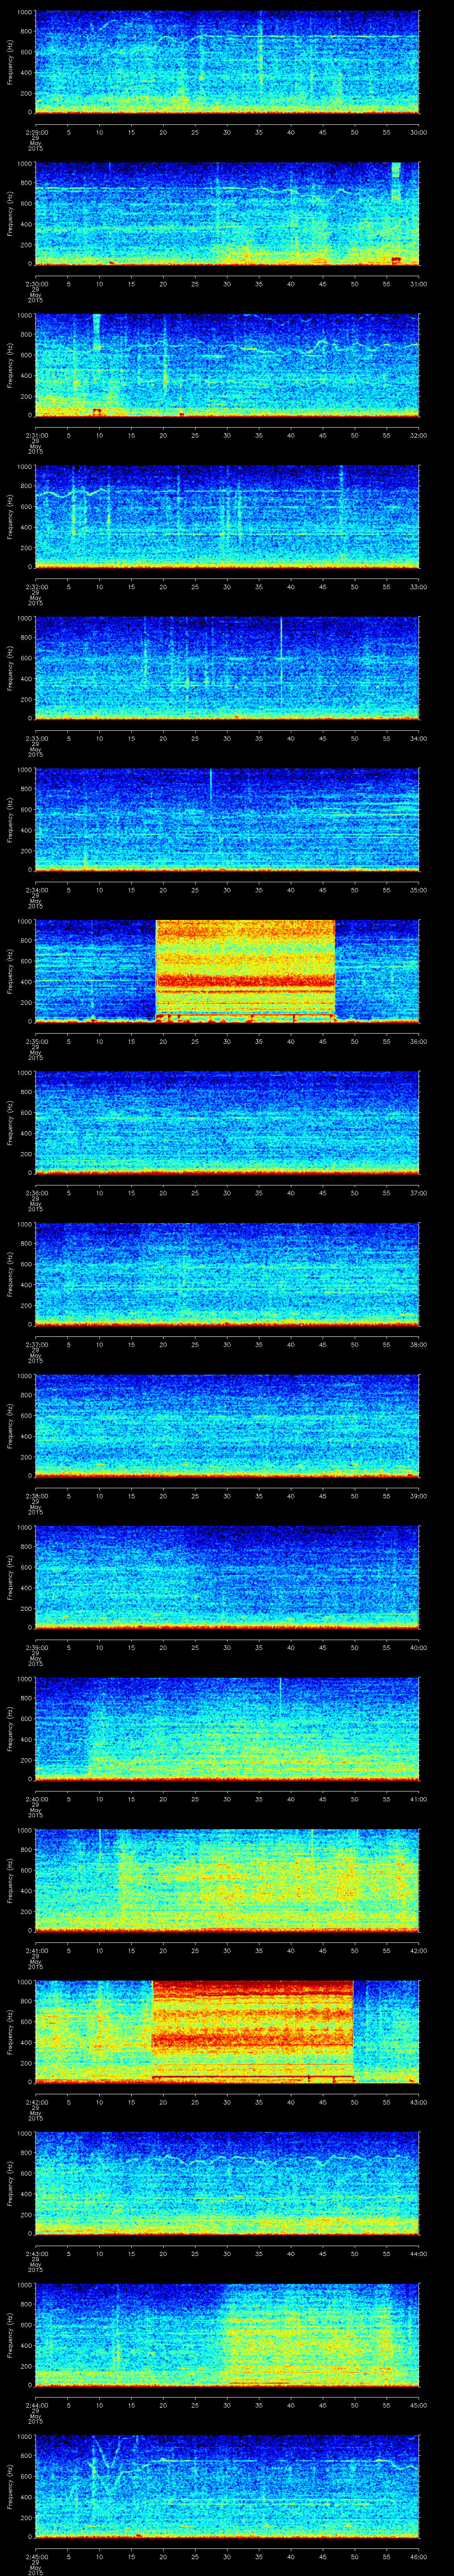Click the '31:00' end time label
The width and height of the screenshot is (454, 2576).
[419, 284]
